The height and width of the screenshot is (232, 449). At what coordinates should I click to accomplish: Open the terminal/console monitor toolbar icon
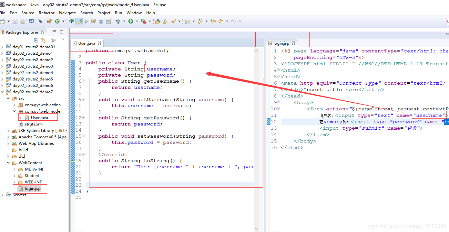(x=31, y=21)
